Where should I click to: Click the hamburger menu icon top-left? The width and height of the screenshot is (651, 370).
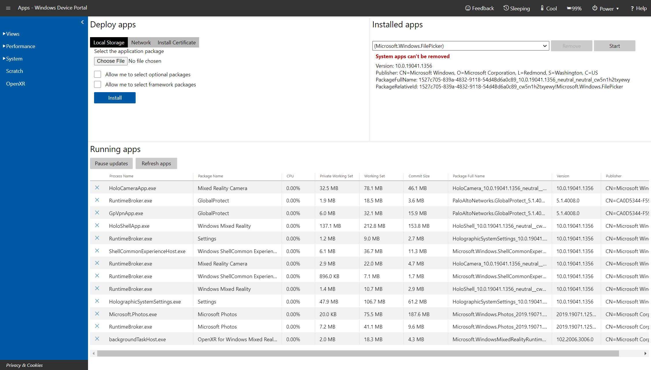pyautogui.click(x=8, y=8)
